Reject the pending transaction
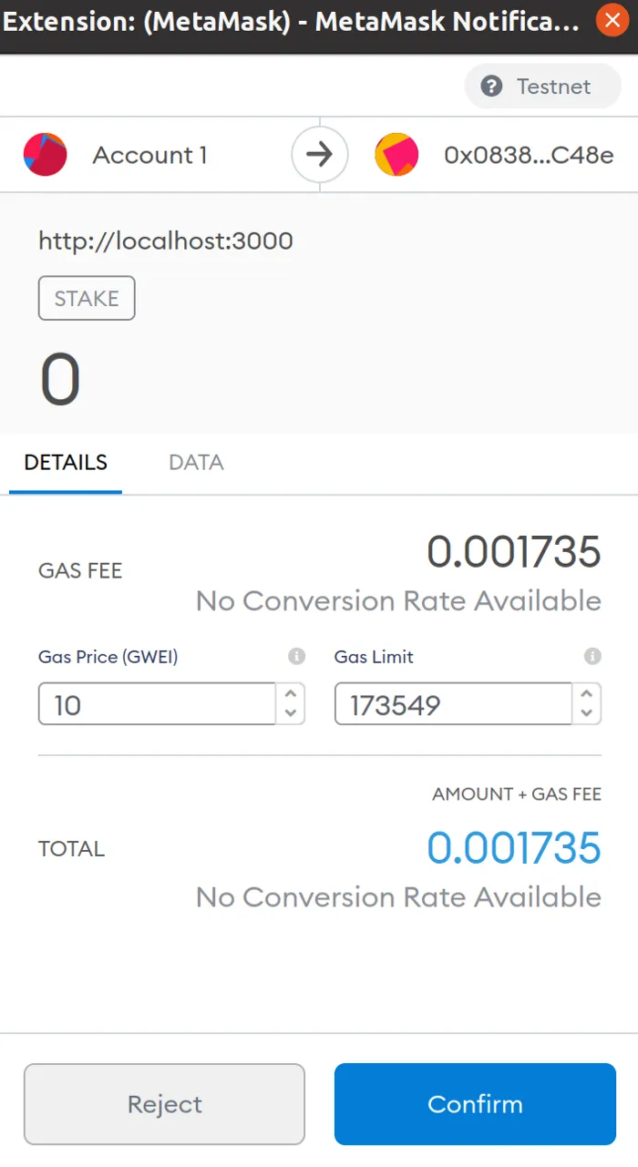Screen dimensions: 638x1167 (x=164, y=1103)
